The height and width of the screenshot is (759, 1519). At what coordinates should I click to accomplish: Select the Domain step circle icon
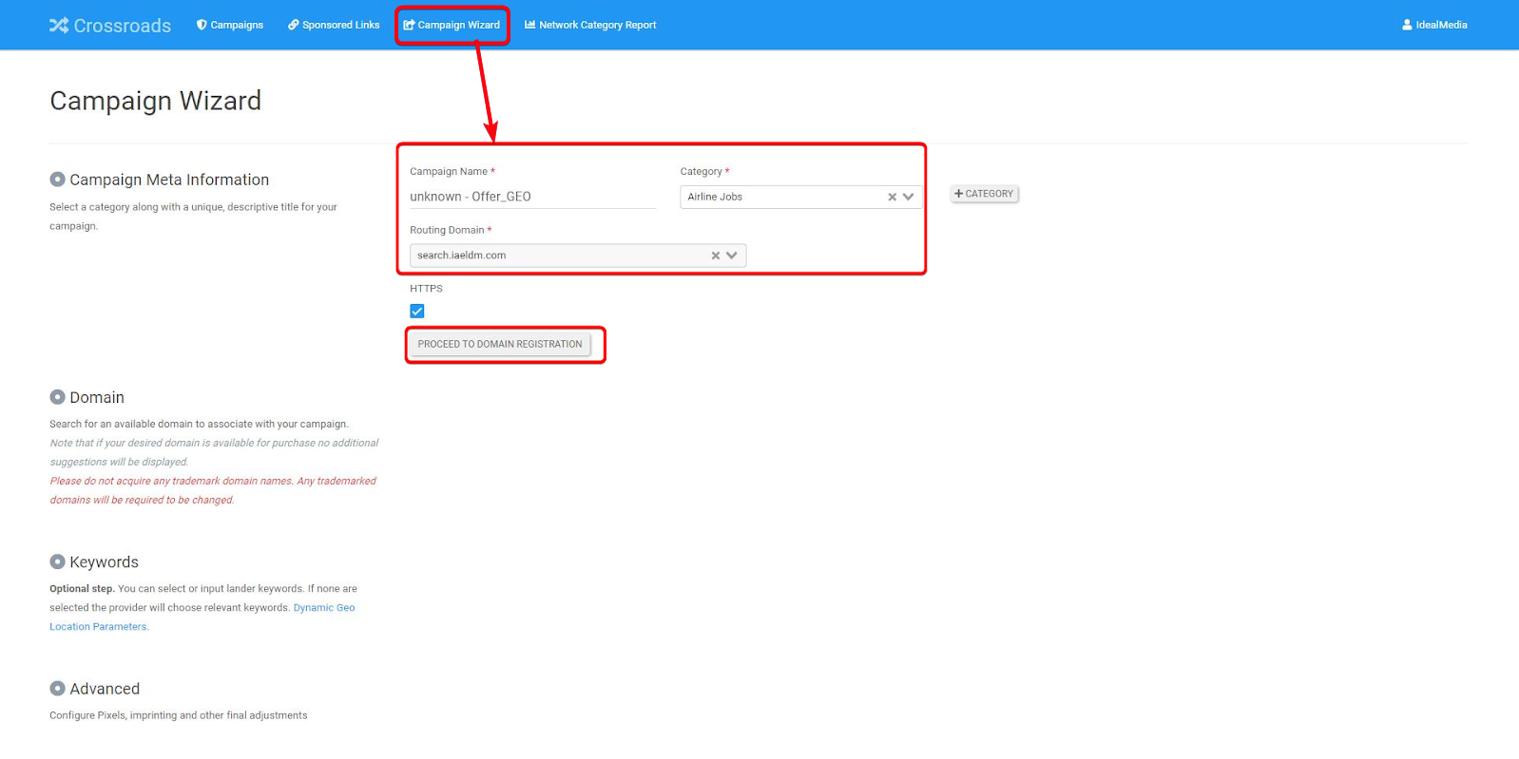coord(57,397)
